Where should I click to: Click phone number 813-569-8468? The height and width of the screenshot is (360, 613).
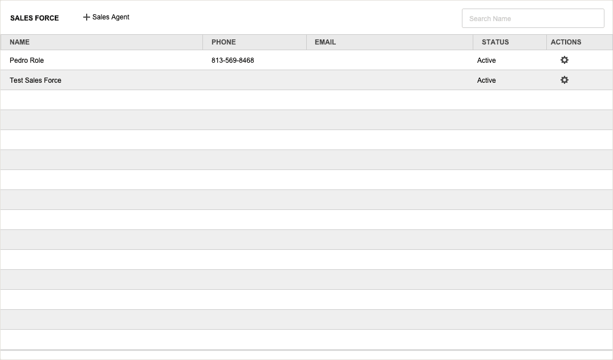pos(233,60)
